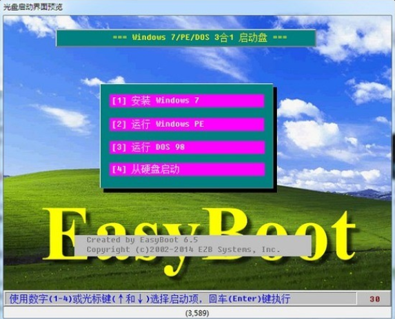Click the final yellow letter t of EasyBoot
395x319 pixels.
pyautogui.click(x=342, y=237)
